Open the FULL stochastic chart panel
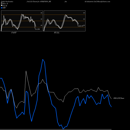Image resolution: width=130 pixels, height=130 pixels. coord(64,21)
